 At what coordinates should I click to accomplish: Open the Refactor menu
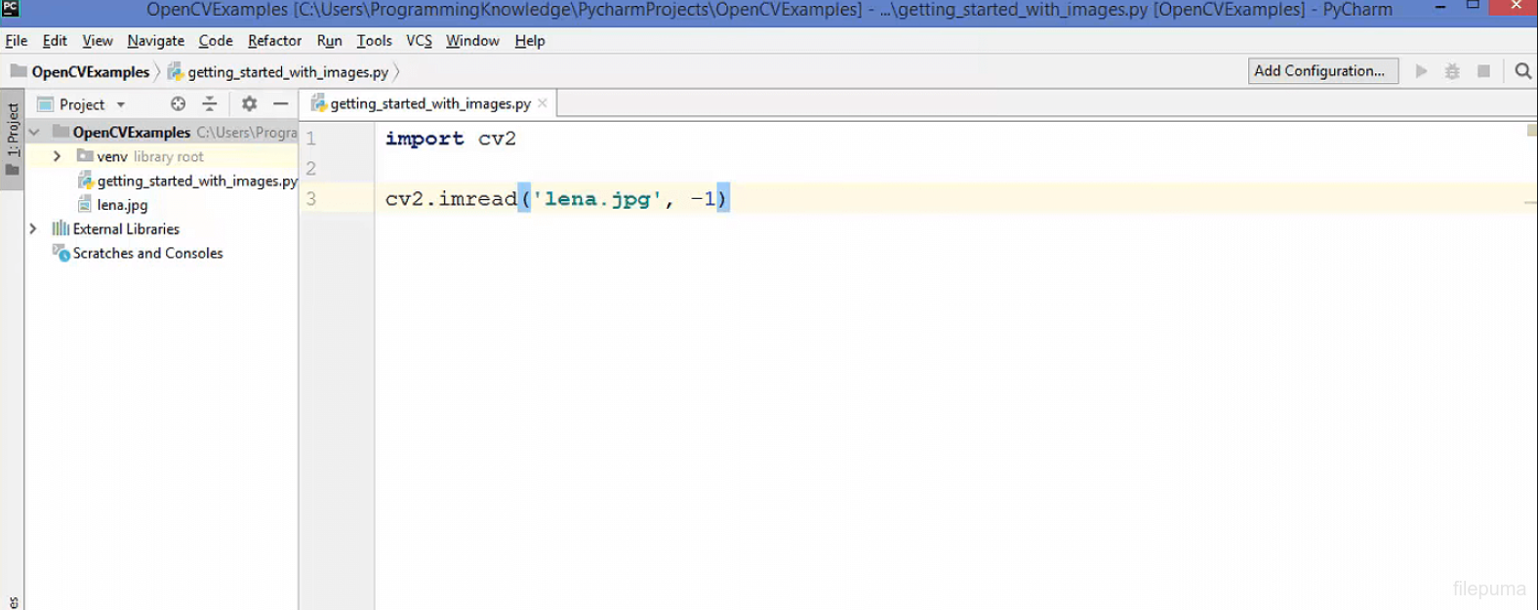[274, 41]
